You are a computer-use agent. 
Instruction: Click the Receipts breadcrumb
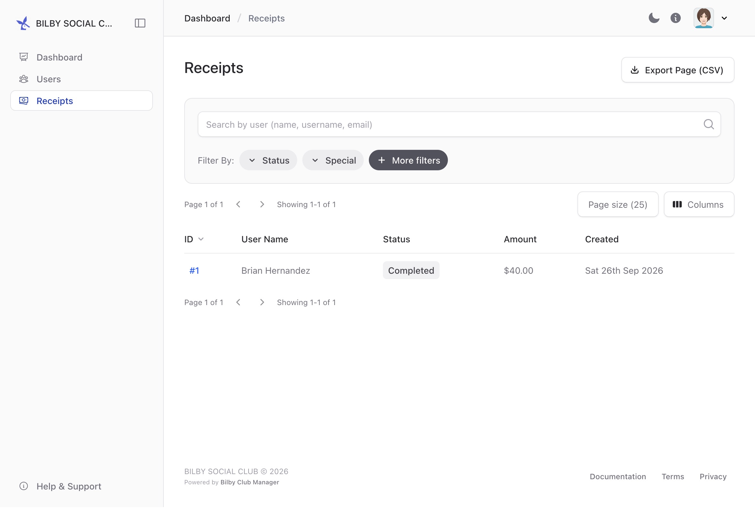[x=266, y=18]
